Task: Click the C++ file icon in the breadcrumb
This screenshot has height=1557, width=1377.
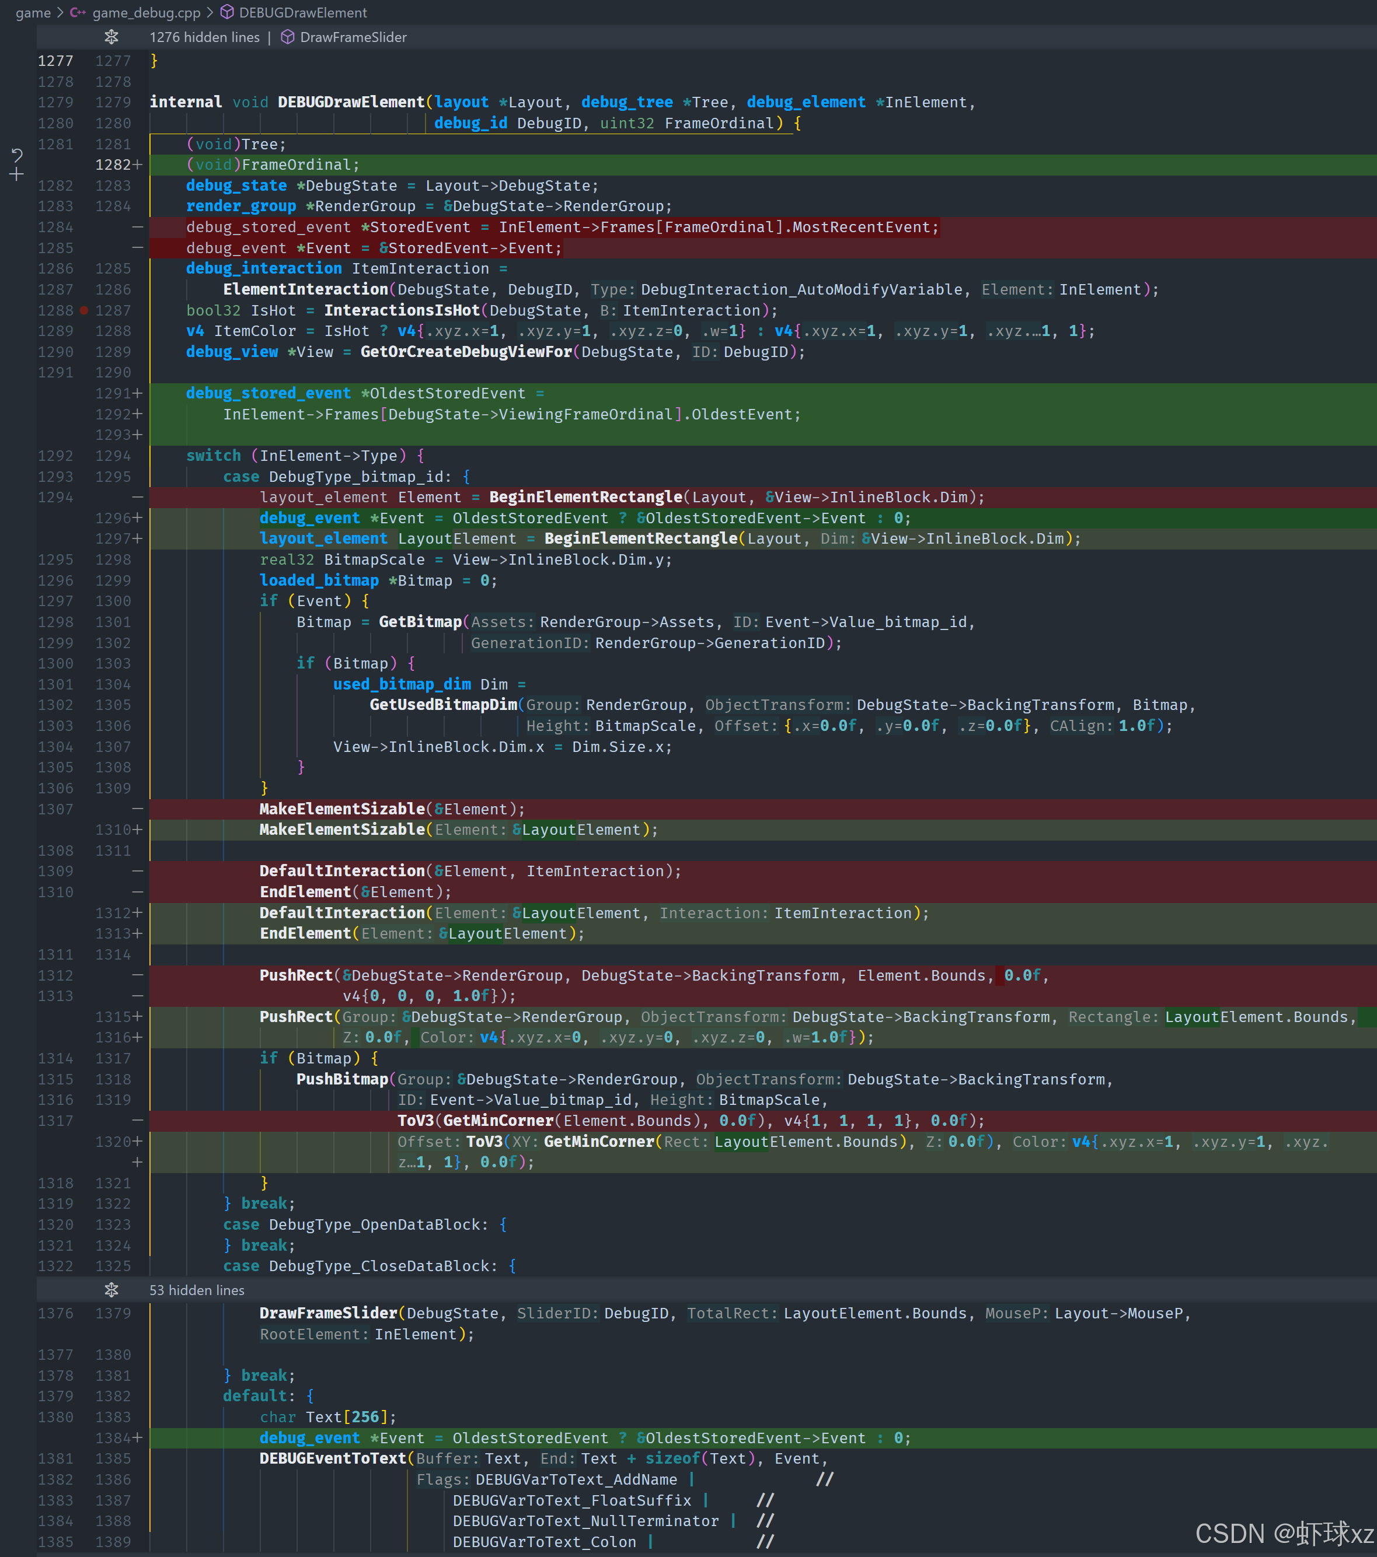Action: (78, 13)
